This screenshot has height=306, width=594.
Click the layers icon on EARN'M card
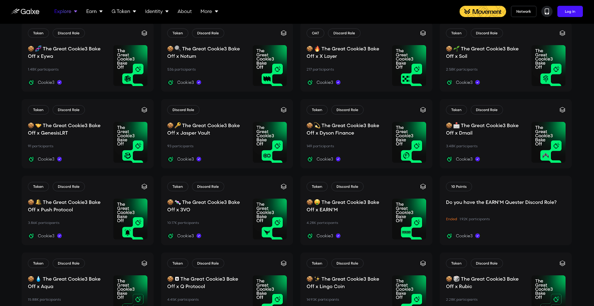coord(423,187)
